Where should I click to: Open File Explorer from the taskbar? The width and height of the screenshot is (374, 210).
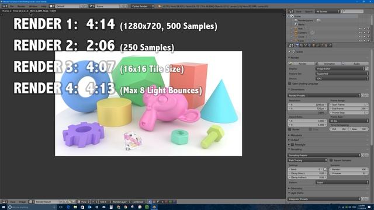[x=75, y=207]
